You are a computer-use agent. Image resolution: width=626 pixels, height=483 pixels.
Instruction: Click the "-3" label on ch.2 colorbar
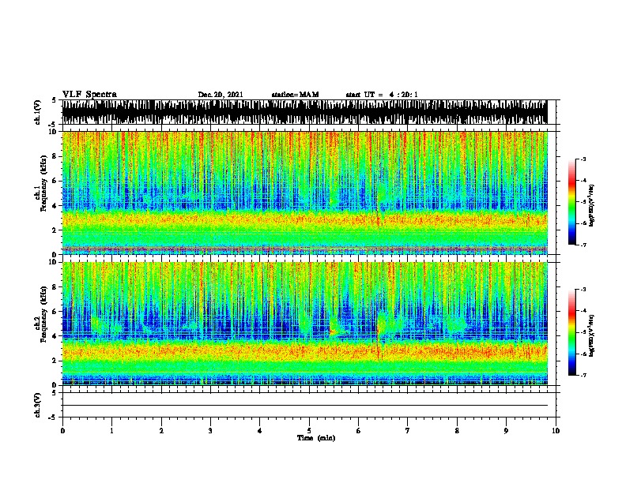coord(583,290)
